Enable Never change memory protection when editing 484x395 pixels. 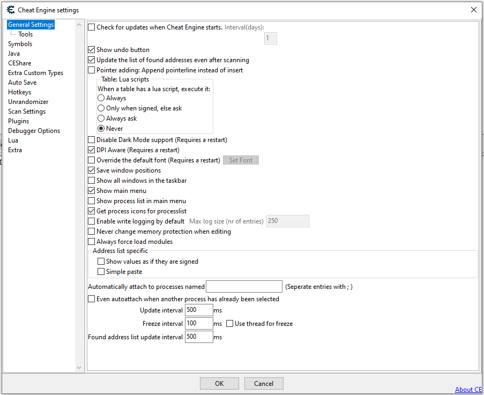pyautogui.click(x=91, y=232)
